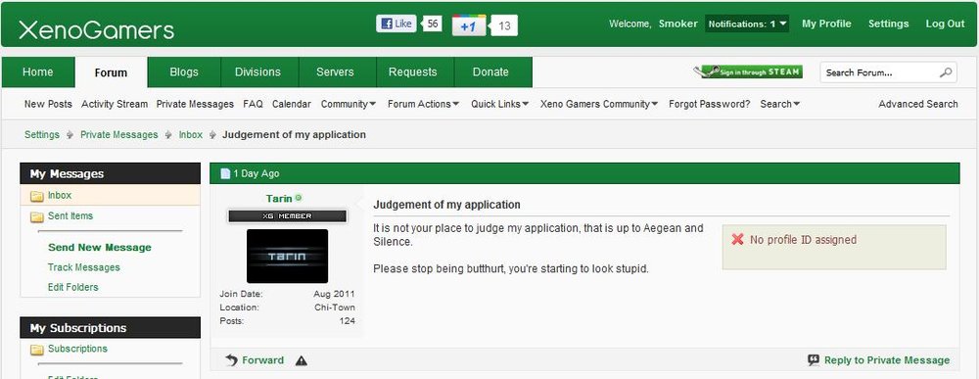Click the My Messages panel header
This screenshot has width=979, height=379.
tap(111, 173)
